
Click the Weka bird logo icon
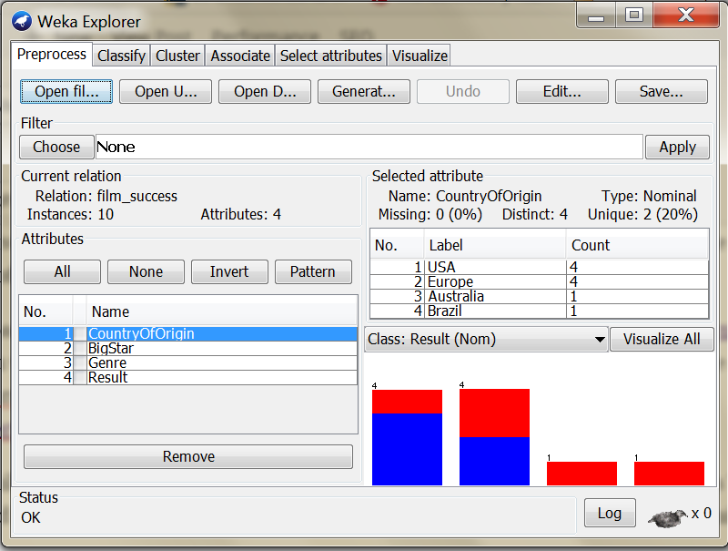[21, 21]
